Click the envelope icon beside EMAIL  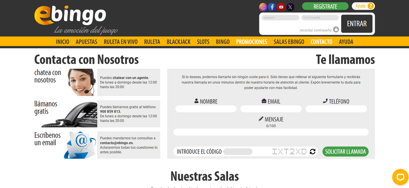click(264, 101)
